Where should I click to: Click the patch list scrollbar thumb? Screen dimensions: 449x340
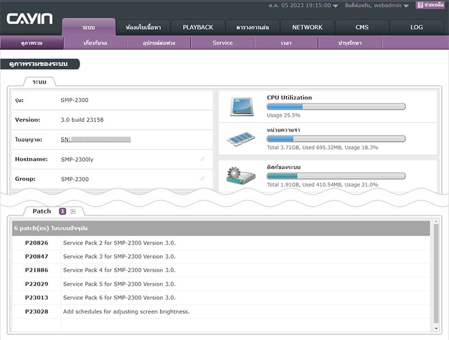tap(436, 273)
